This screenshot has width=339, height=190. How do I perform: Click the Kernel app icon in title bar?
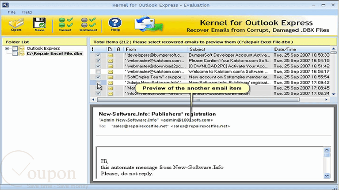[5, 5]
